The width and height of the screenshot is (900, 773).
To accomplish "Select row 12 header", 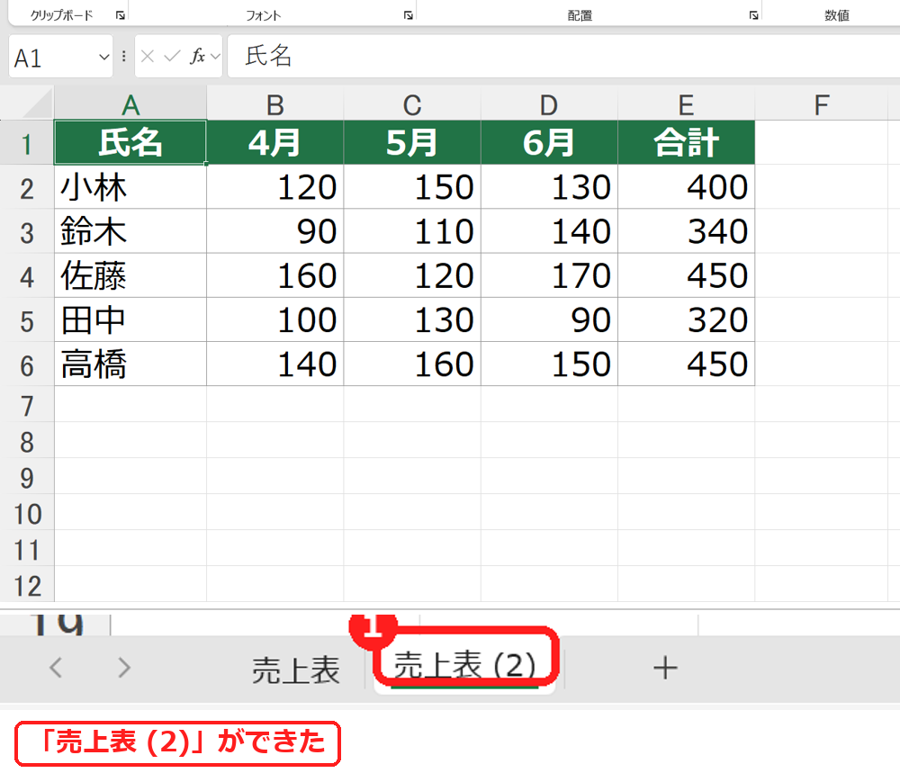I will (27, 585).
